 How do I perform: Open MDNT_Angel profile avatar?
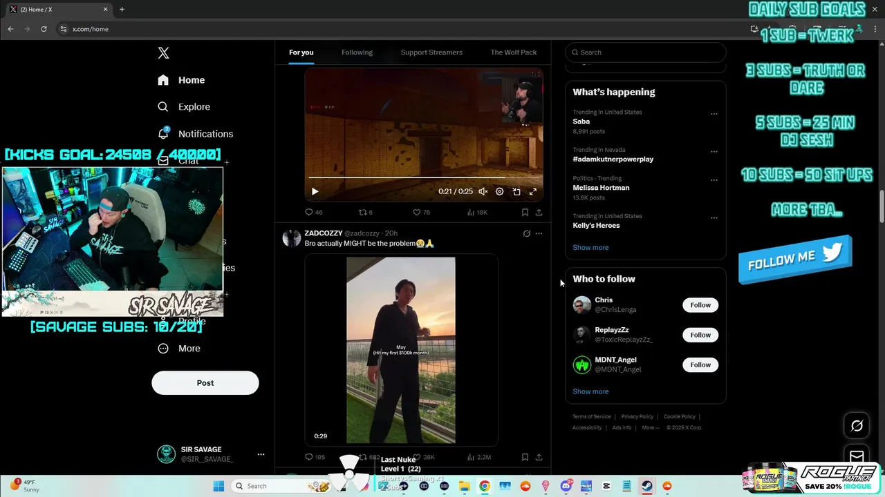[x=582, y=364]
